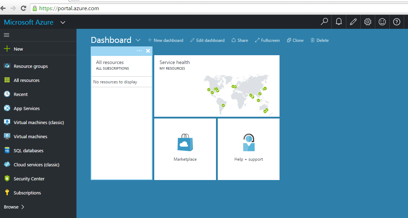The width and height of the screenshot is (408, 218).
Task: Click Edit dashboard button
Action: pos(208,40)
